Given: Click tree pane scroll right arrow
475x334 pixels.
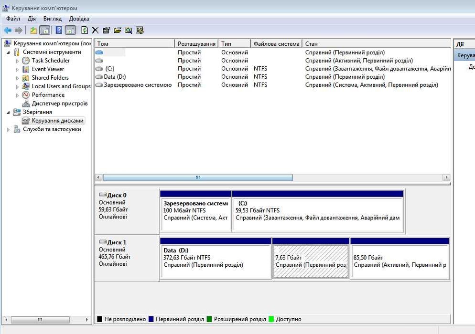Looking at the screenshot, I should [87, 320].
